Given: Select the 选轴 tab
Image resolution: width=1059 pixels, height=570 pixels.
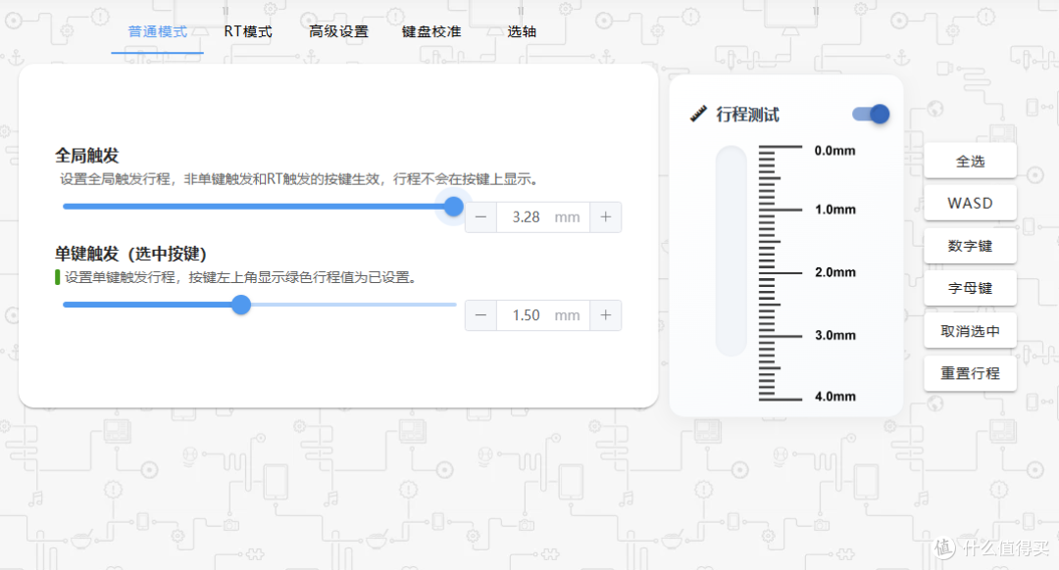Looking at the screenshot, I should (x=522, y=31).
